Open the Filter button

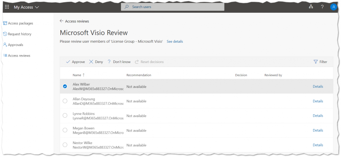pos(321,62)
